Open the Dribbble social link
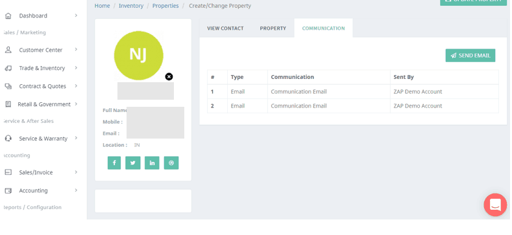Image resolution: width=512 pixels, height=235 pixels. (171, 163)
